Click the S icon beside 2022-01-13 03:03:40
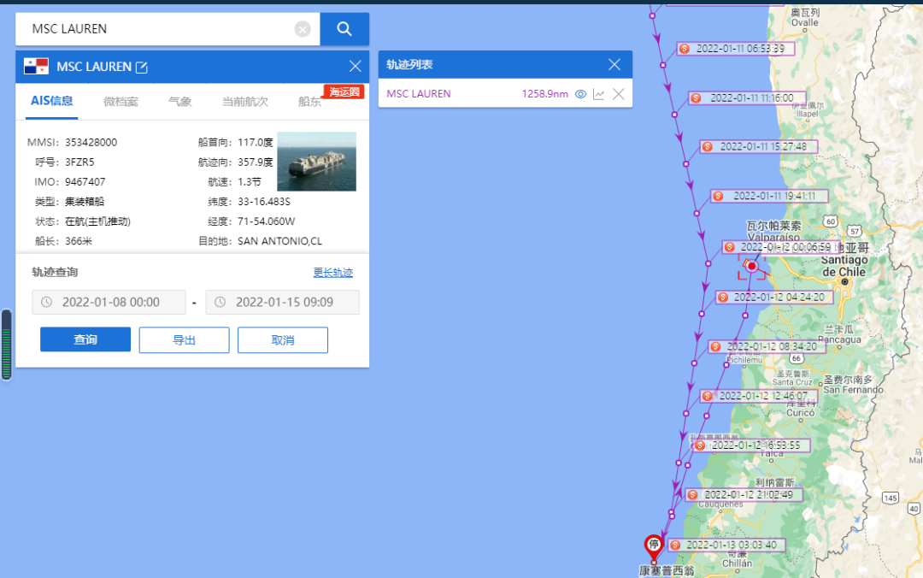The width and height of the screenshot is (923, 578). [675, 545]
